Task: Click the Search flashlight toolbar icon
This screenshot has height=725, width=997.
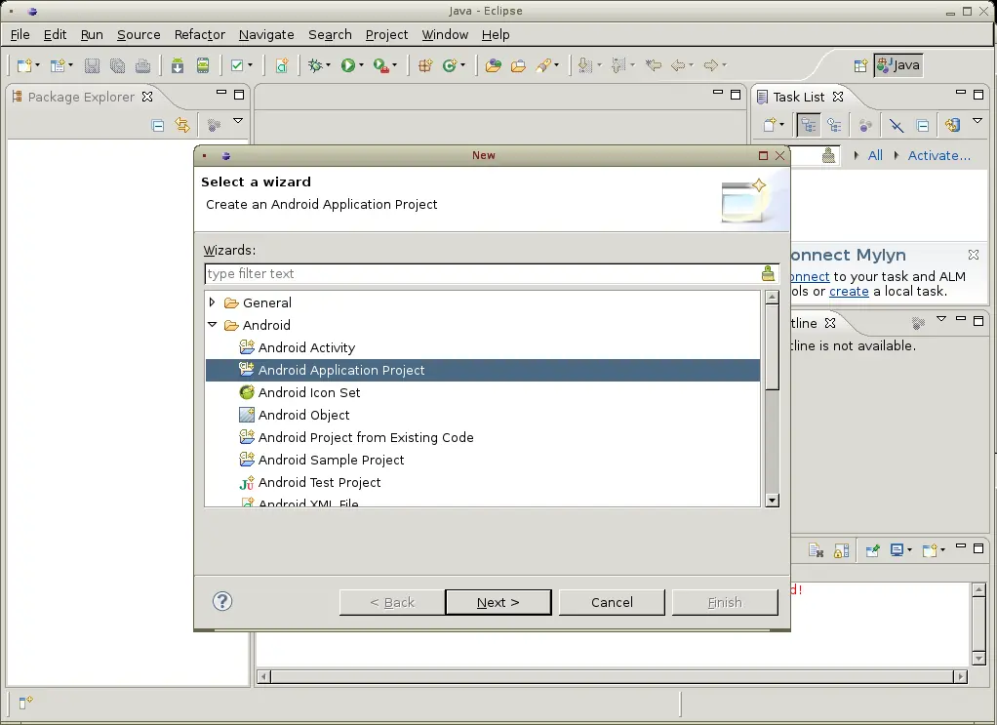Action: 543,65
